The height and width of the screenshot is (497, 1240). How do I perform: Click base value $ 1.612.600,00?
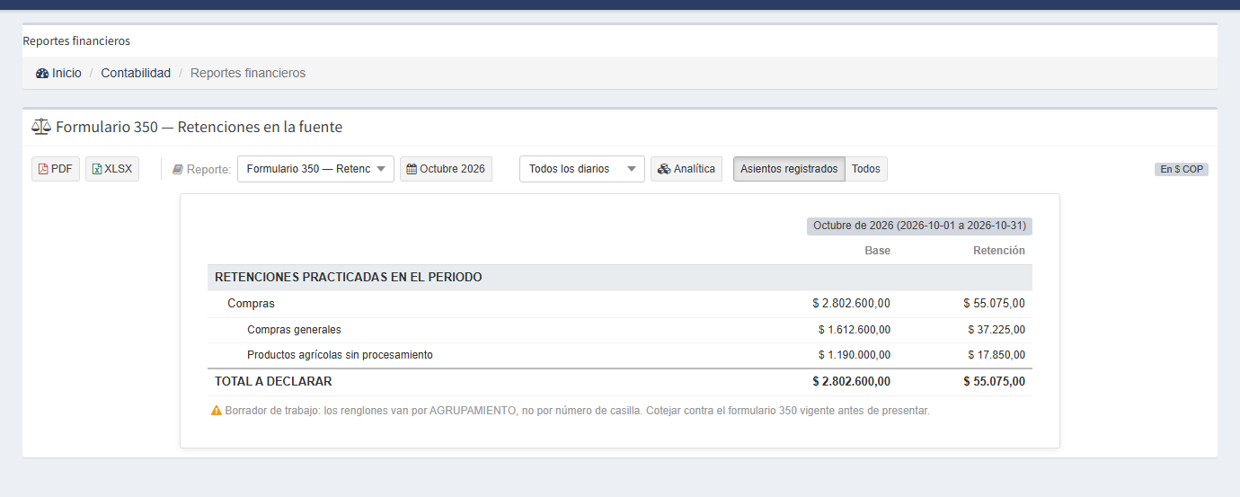(855, 330)
